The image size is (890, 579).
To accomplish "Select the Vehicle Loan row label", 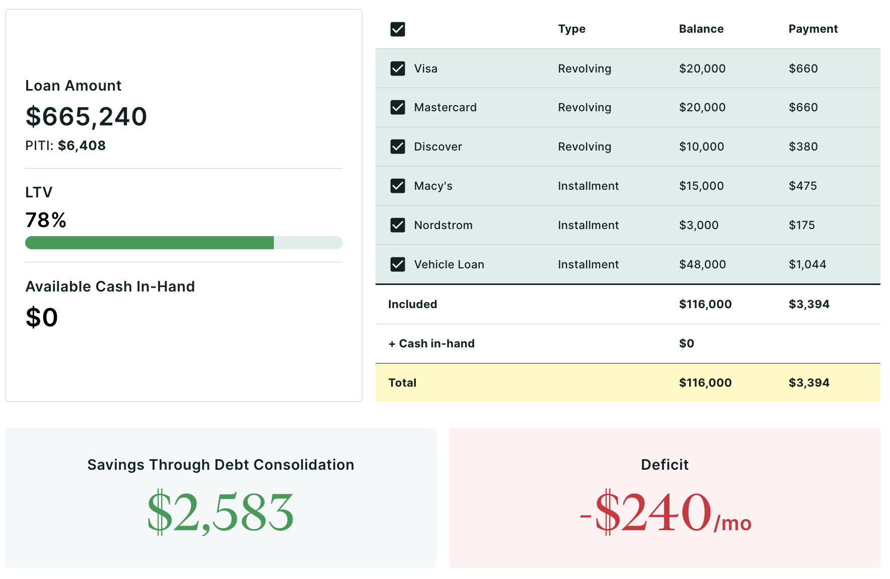I will coord(449,264).
